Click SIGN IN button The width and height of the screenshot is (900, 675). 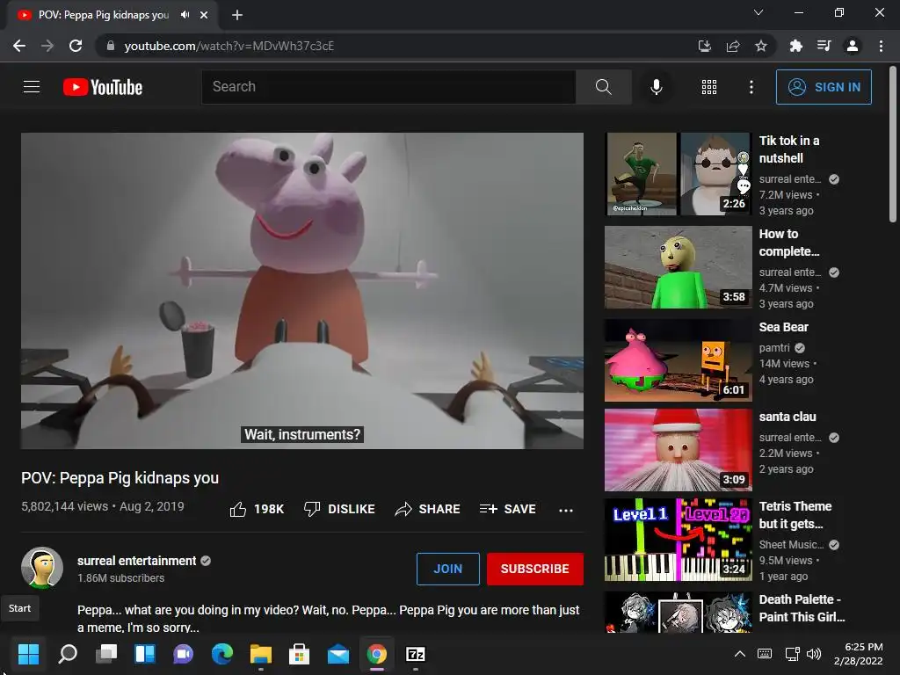(x=824, y=87)
